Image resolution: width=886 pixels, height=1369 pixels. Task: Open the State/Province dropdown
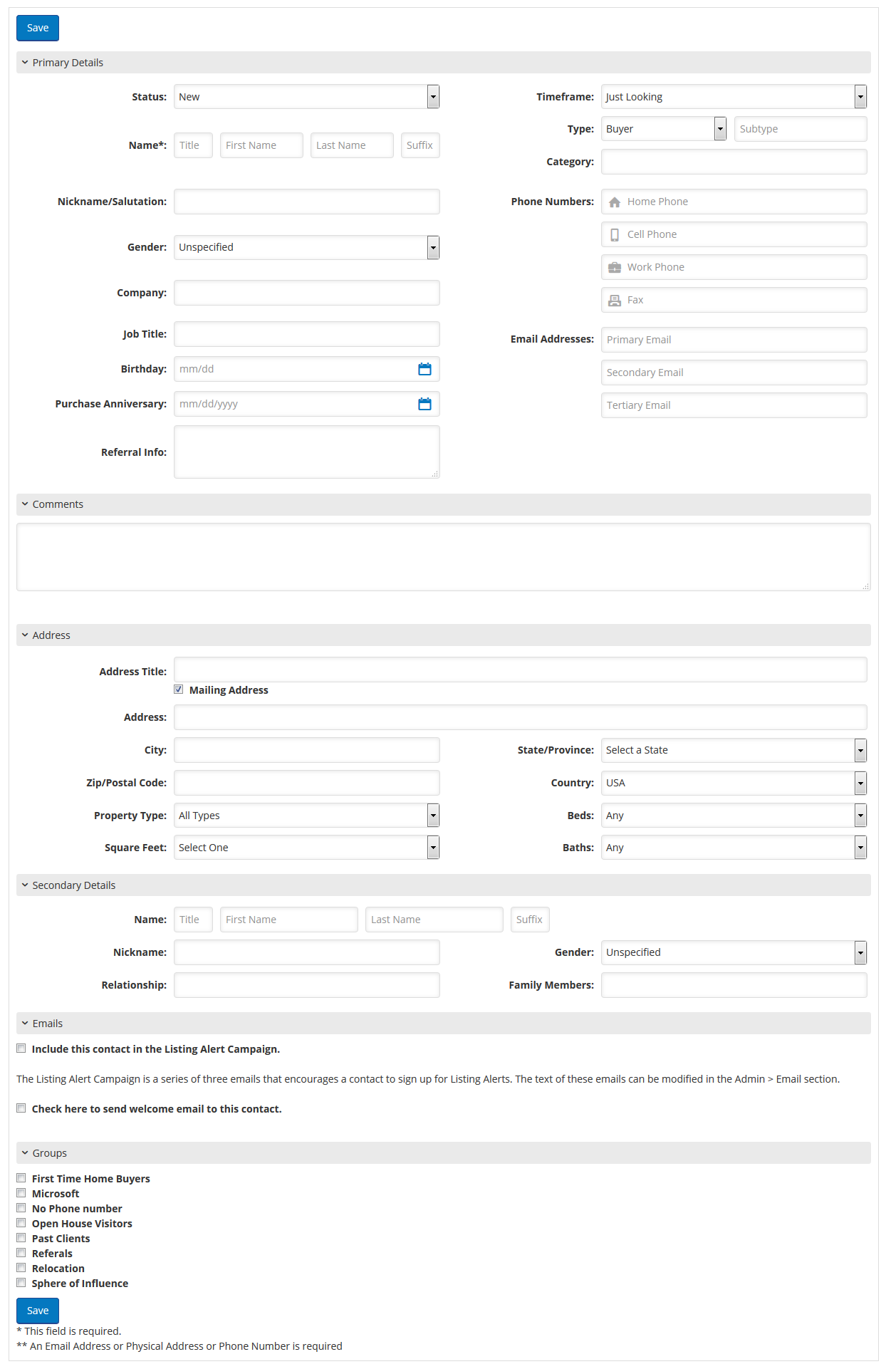pos(734,750)
